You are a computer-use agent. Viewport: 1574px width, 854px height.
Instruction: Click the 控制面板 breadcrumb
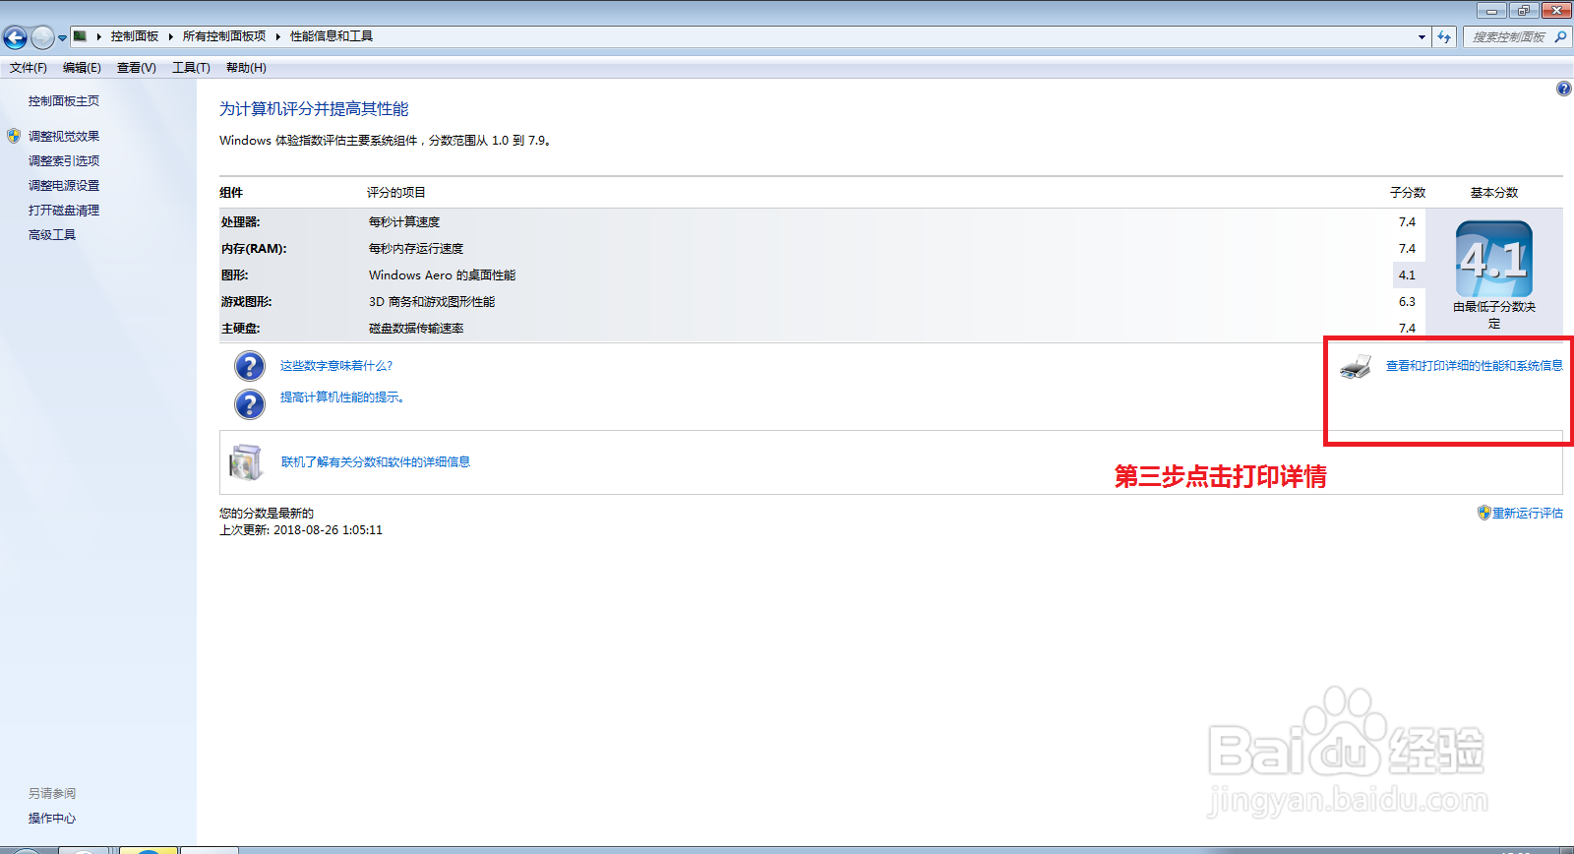click(135, 36)
